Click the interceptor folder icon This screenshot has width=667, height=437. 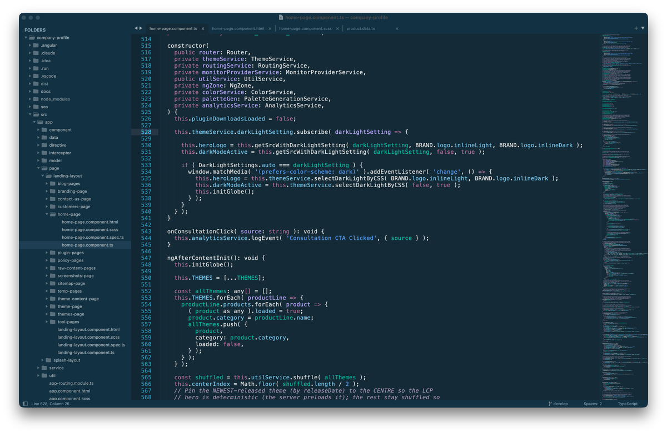[44, 153]
